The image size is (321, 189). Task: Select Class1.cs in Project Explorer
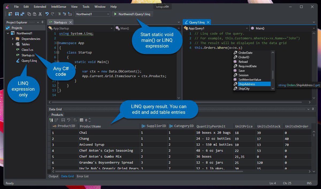point(28,50)
